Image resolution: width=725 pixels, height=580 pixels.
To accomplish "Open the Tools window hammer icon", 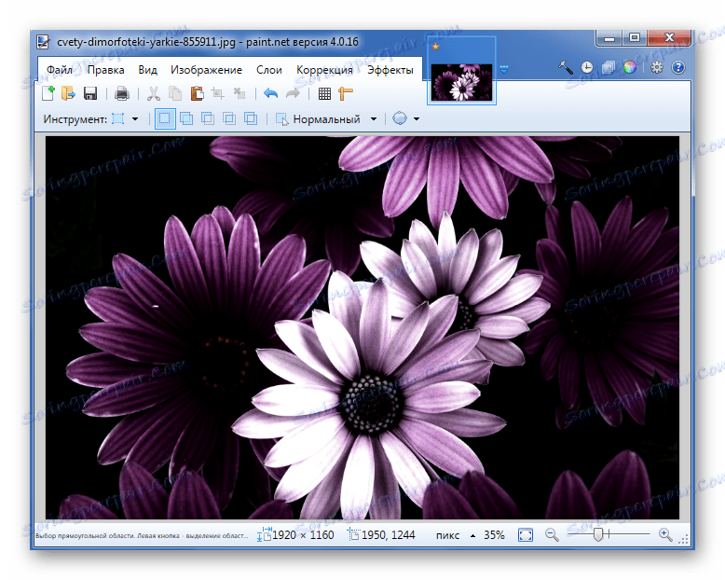I will (566, 68).
